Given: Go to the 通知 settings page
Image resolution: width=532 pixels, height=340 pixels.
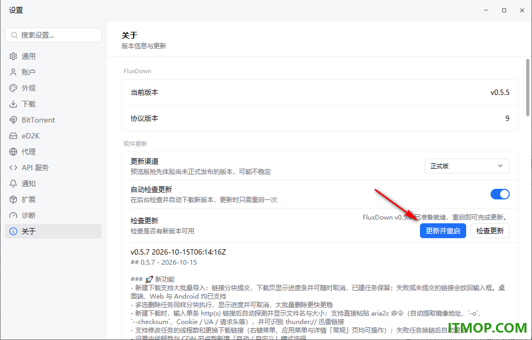Looking at the screenshot, I should click(x=53, y=184).
